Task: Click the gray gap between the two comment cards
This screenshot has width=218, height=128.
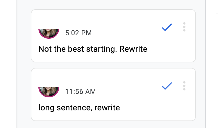Action: click(x=113, y=65)
